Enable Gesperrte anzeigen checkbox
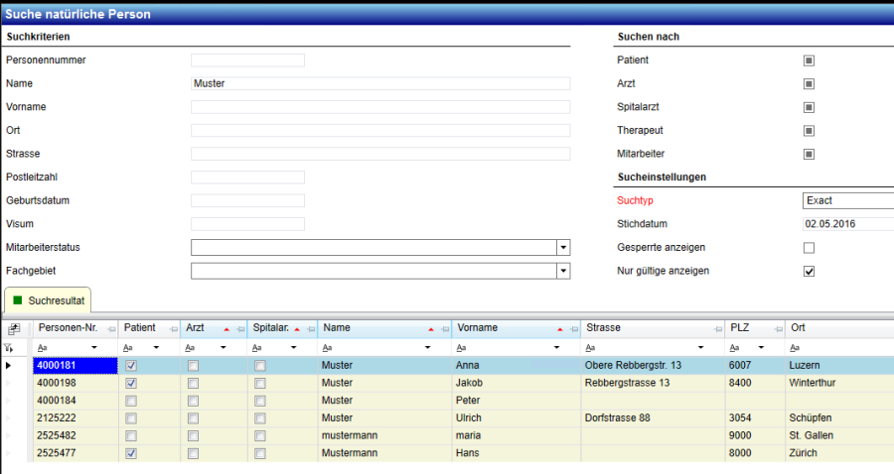Image resolution: width=894 pixels, height=474 pixels. click(x=809, y=248)
